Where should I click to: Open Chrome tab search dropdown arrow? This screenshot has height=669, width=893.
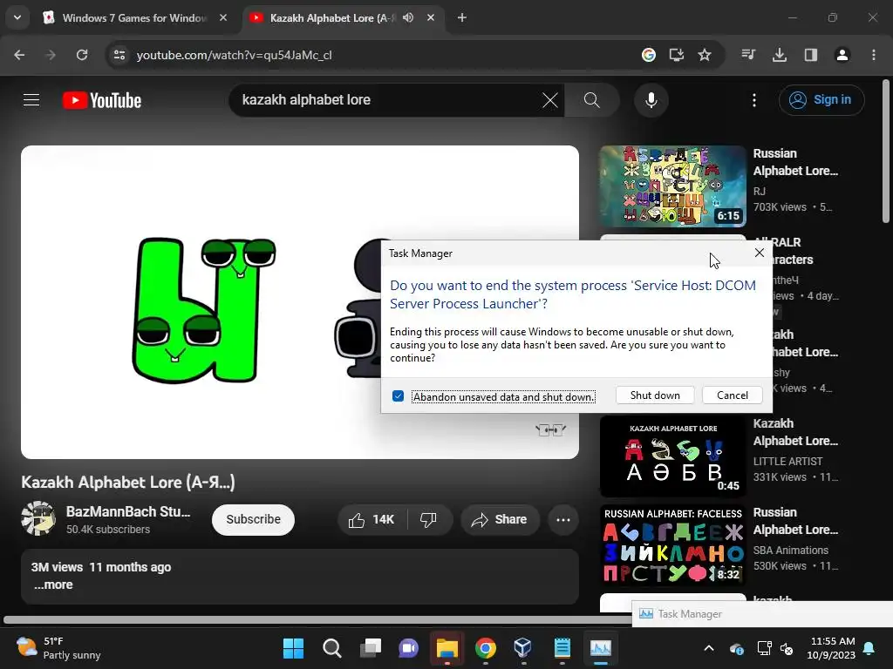click(17, 17)
